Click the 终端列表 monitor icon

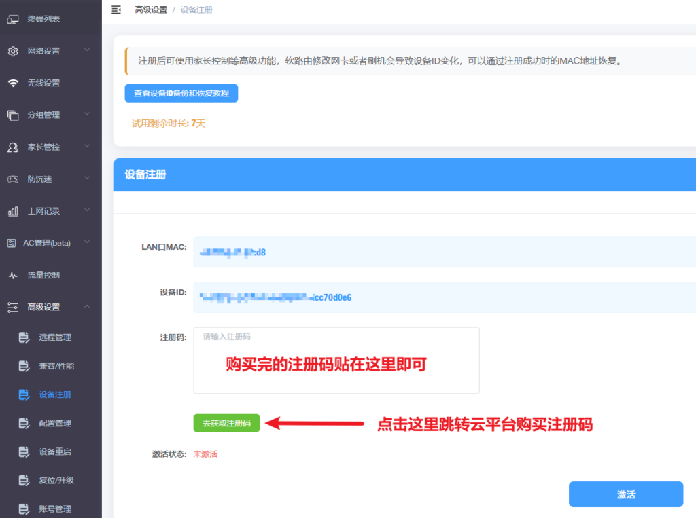point(13,19)
